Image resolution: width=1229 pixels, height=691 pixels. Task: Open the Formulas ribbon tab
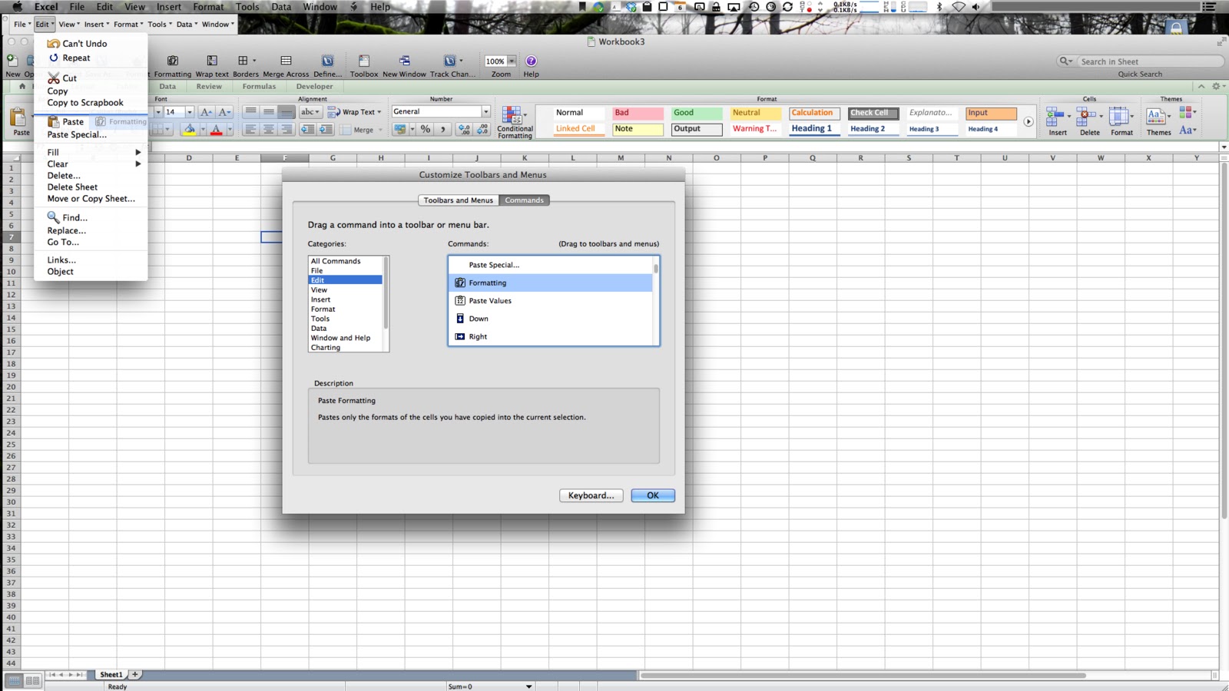259,86
